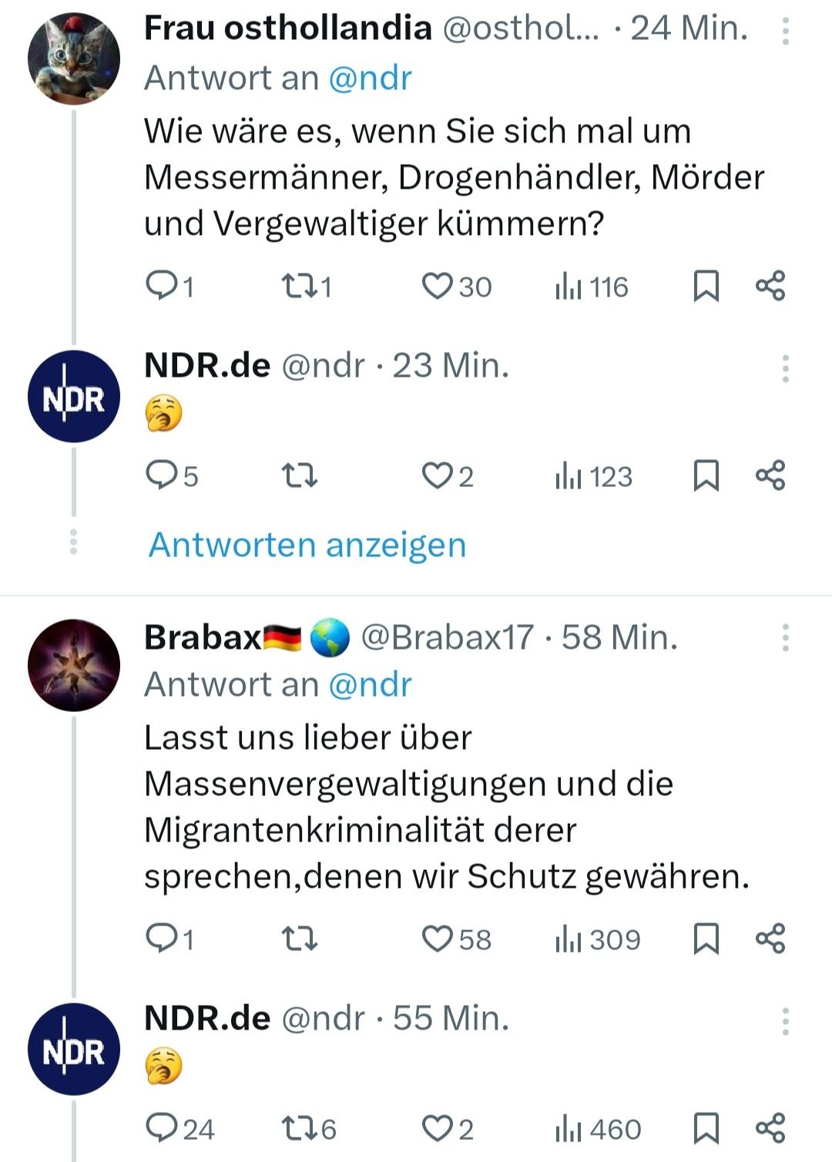Screen dimensions: 832x1162
Task: Open more options on NDR's 23 Min. reply
Action: coord(785,369)
